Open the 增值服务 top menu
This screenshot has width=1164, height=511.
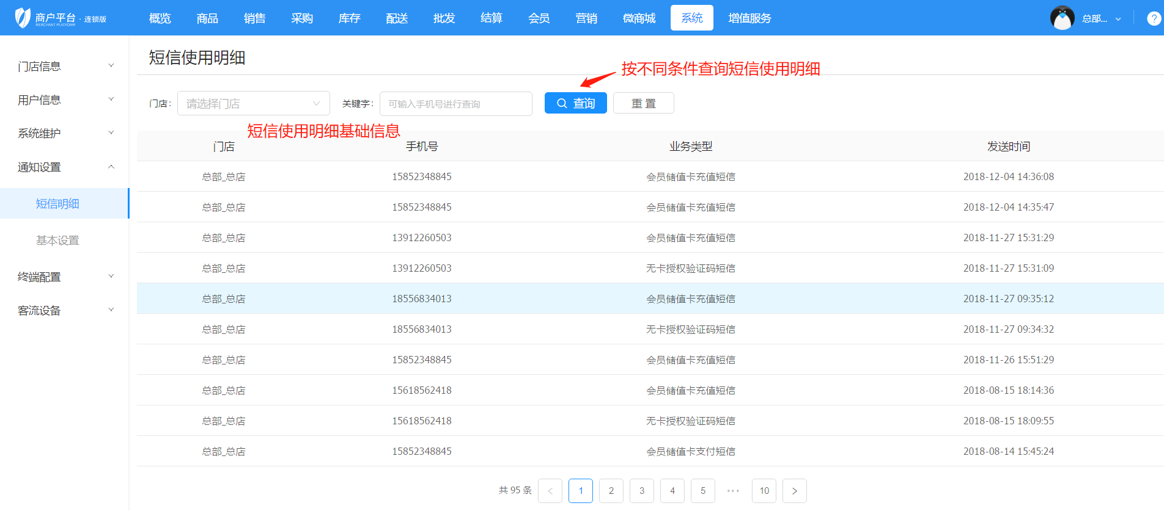click(750, 18)
